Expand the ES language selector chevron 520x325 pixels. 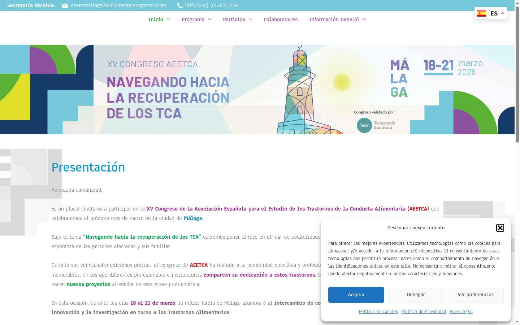[502, 13]
